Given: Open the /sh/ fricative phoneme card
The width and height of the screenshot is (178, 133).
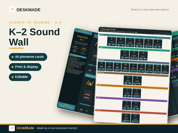Looking at the screenshot, I should 149,69.
